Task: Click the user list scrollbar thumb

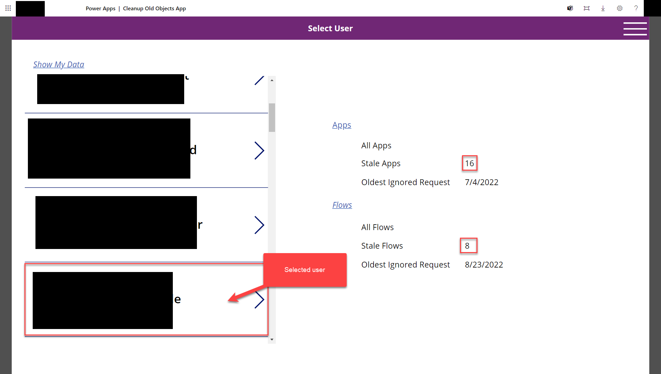Action: coord(272,117)
